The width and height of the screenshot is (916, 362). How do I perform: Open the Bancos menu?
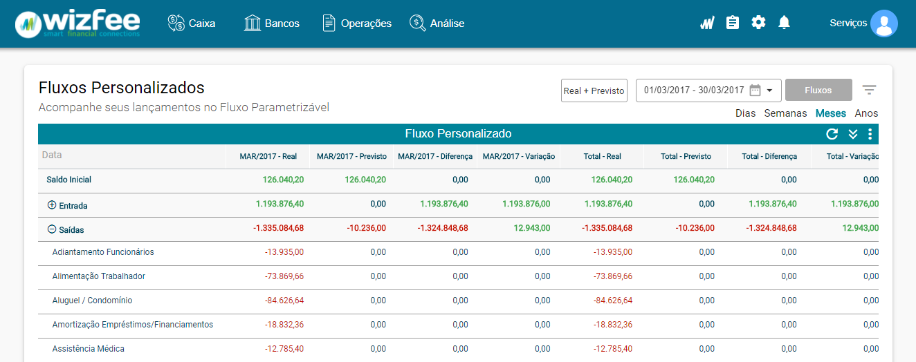click(x=272, y=23)
